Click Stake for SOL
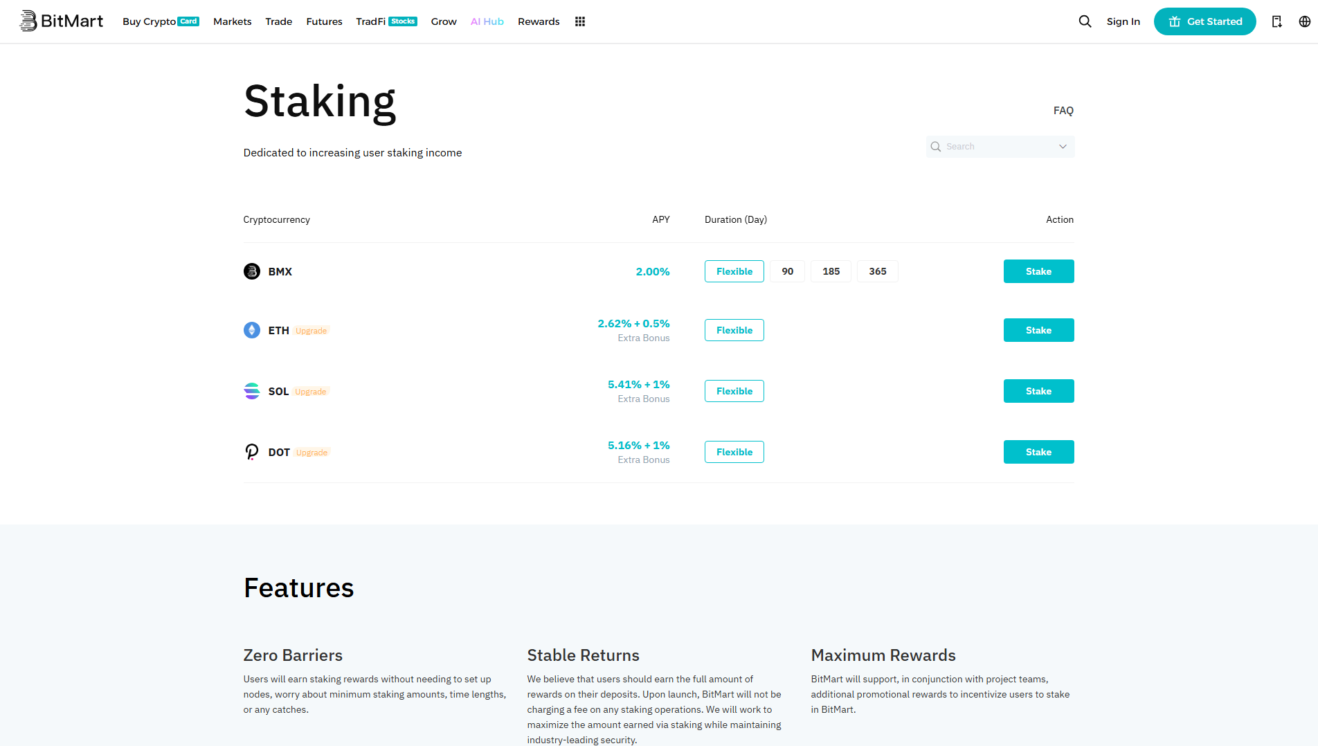Screen dimensions: 1318x746 pos(1038,391)
